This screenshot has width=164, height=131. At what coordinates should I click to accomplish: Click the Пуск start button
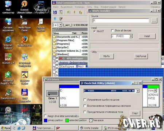[6, 128]
